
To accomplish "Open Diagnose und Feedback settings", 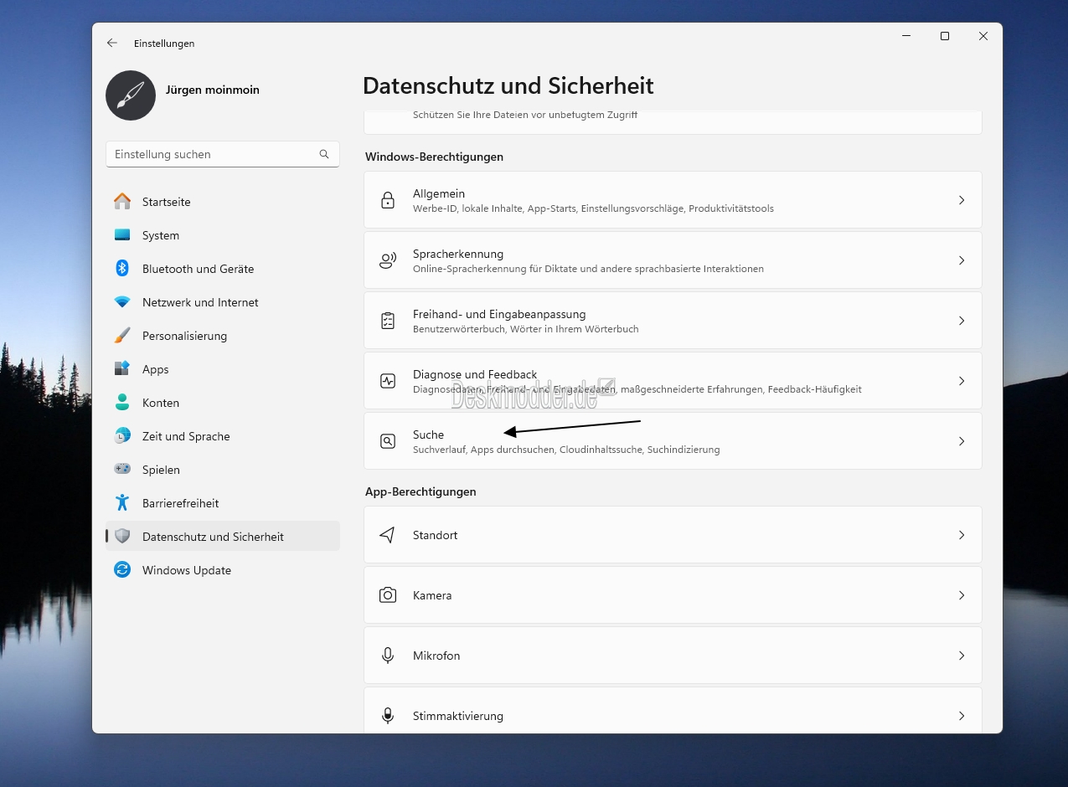I will click(x=673, y=381).
